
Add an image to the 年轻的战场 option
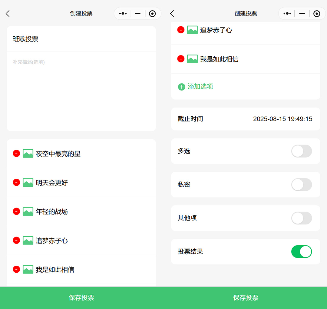(x=28, y=211)
